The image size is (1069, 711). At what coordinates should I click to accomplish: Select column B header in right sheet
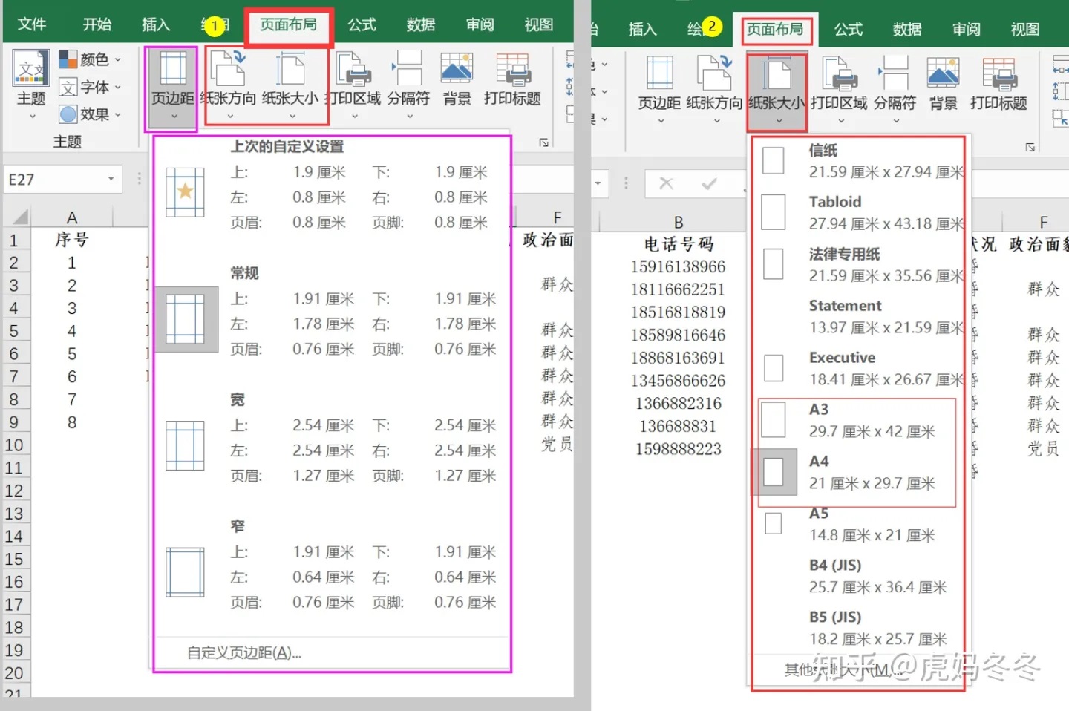pos(678,222)
